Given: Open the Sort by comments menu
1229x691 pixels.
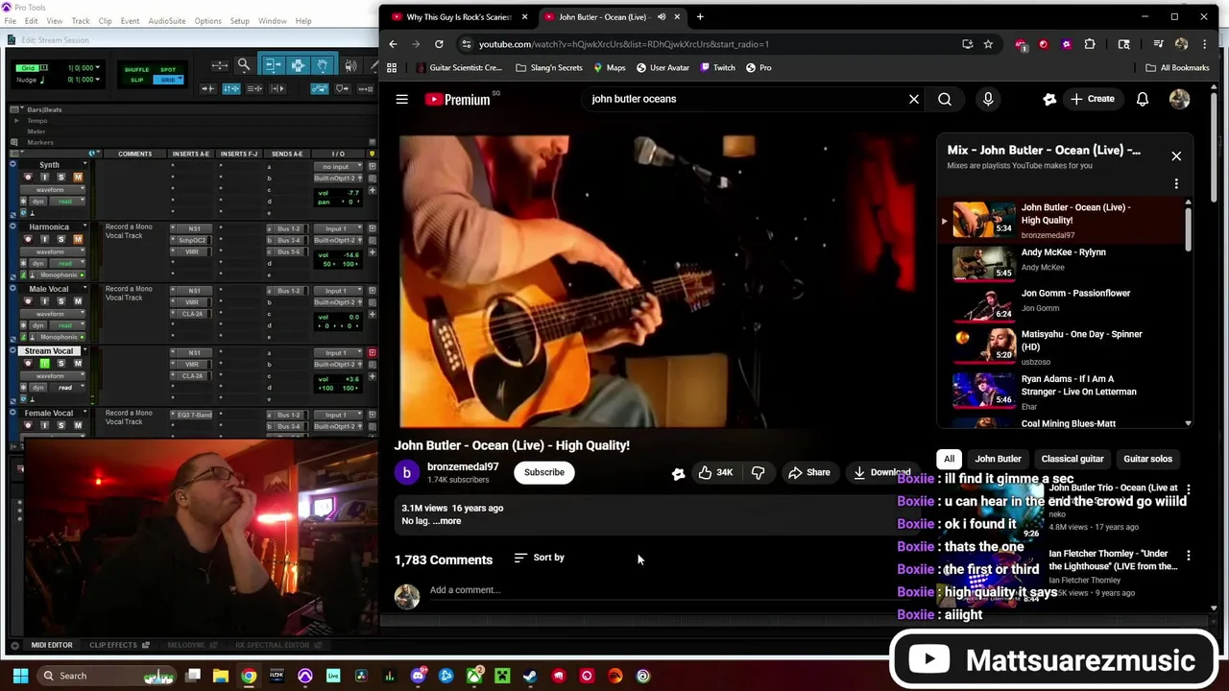Looking at the screenshot, I should point(539,558).
